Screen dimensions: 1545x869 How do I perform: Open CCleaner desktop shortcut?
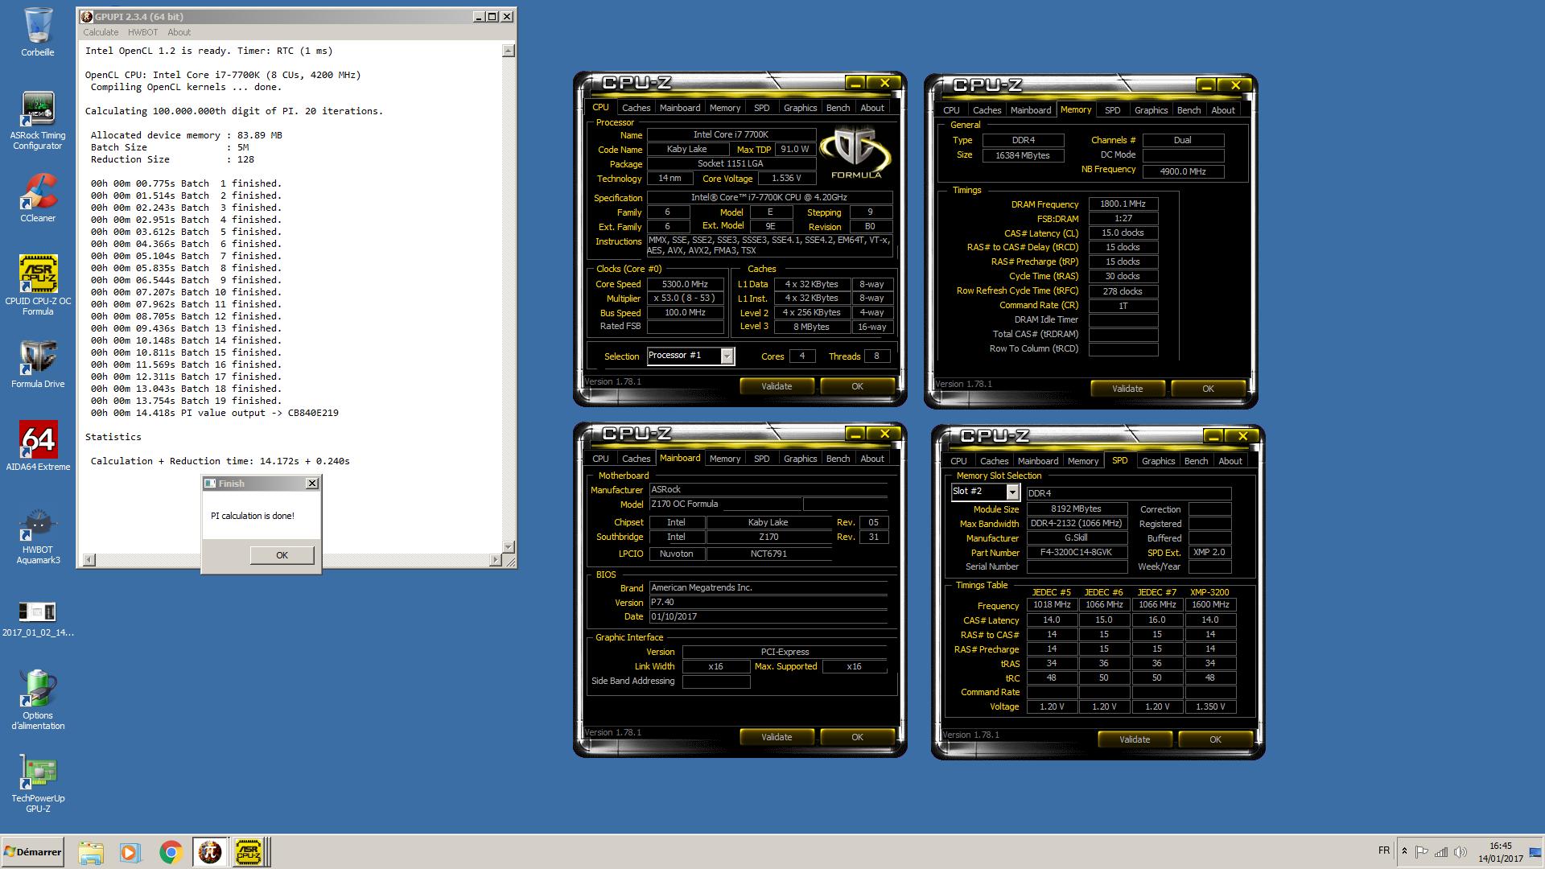38,198
